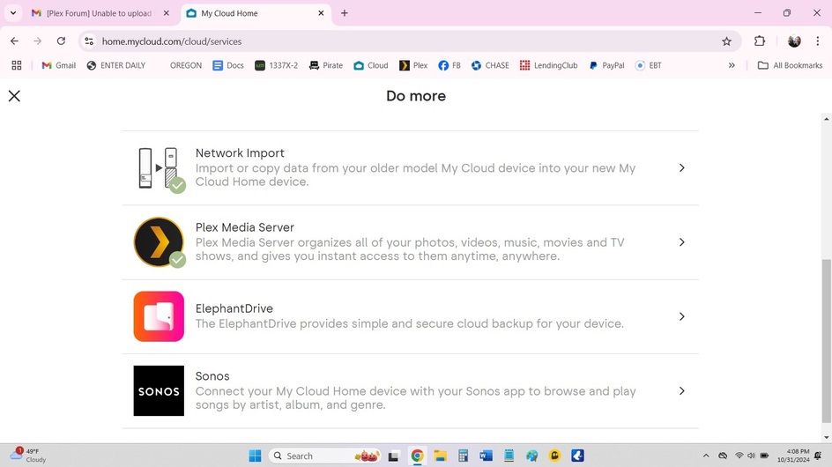832x467 pixels.
Task: Open the ENTER DAILY bookmark
Action: tap(116, 65)
